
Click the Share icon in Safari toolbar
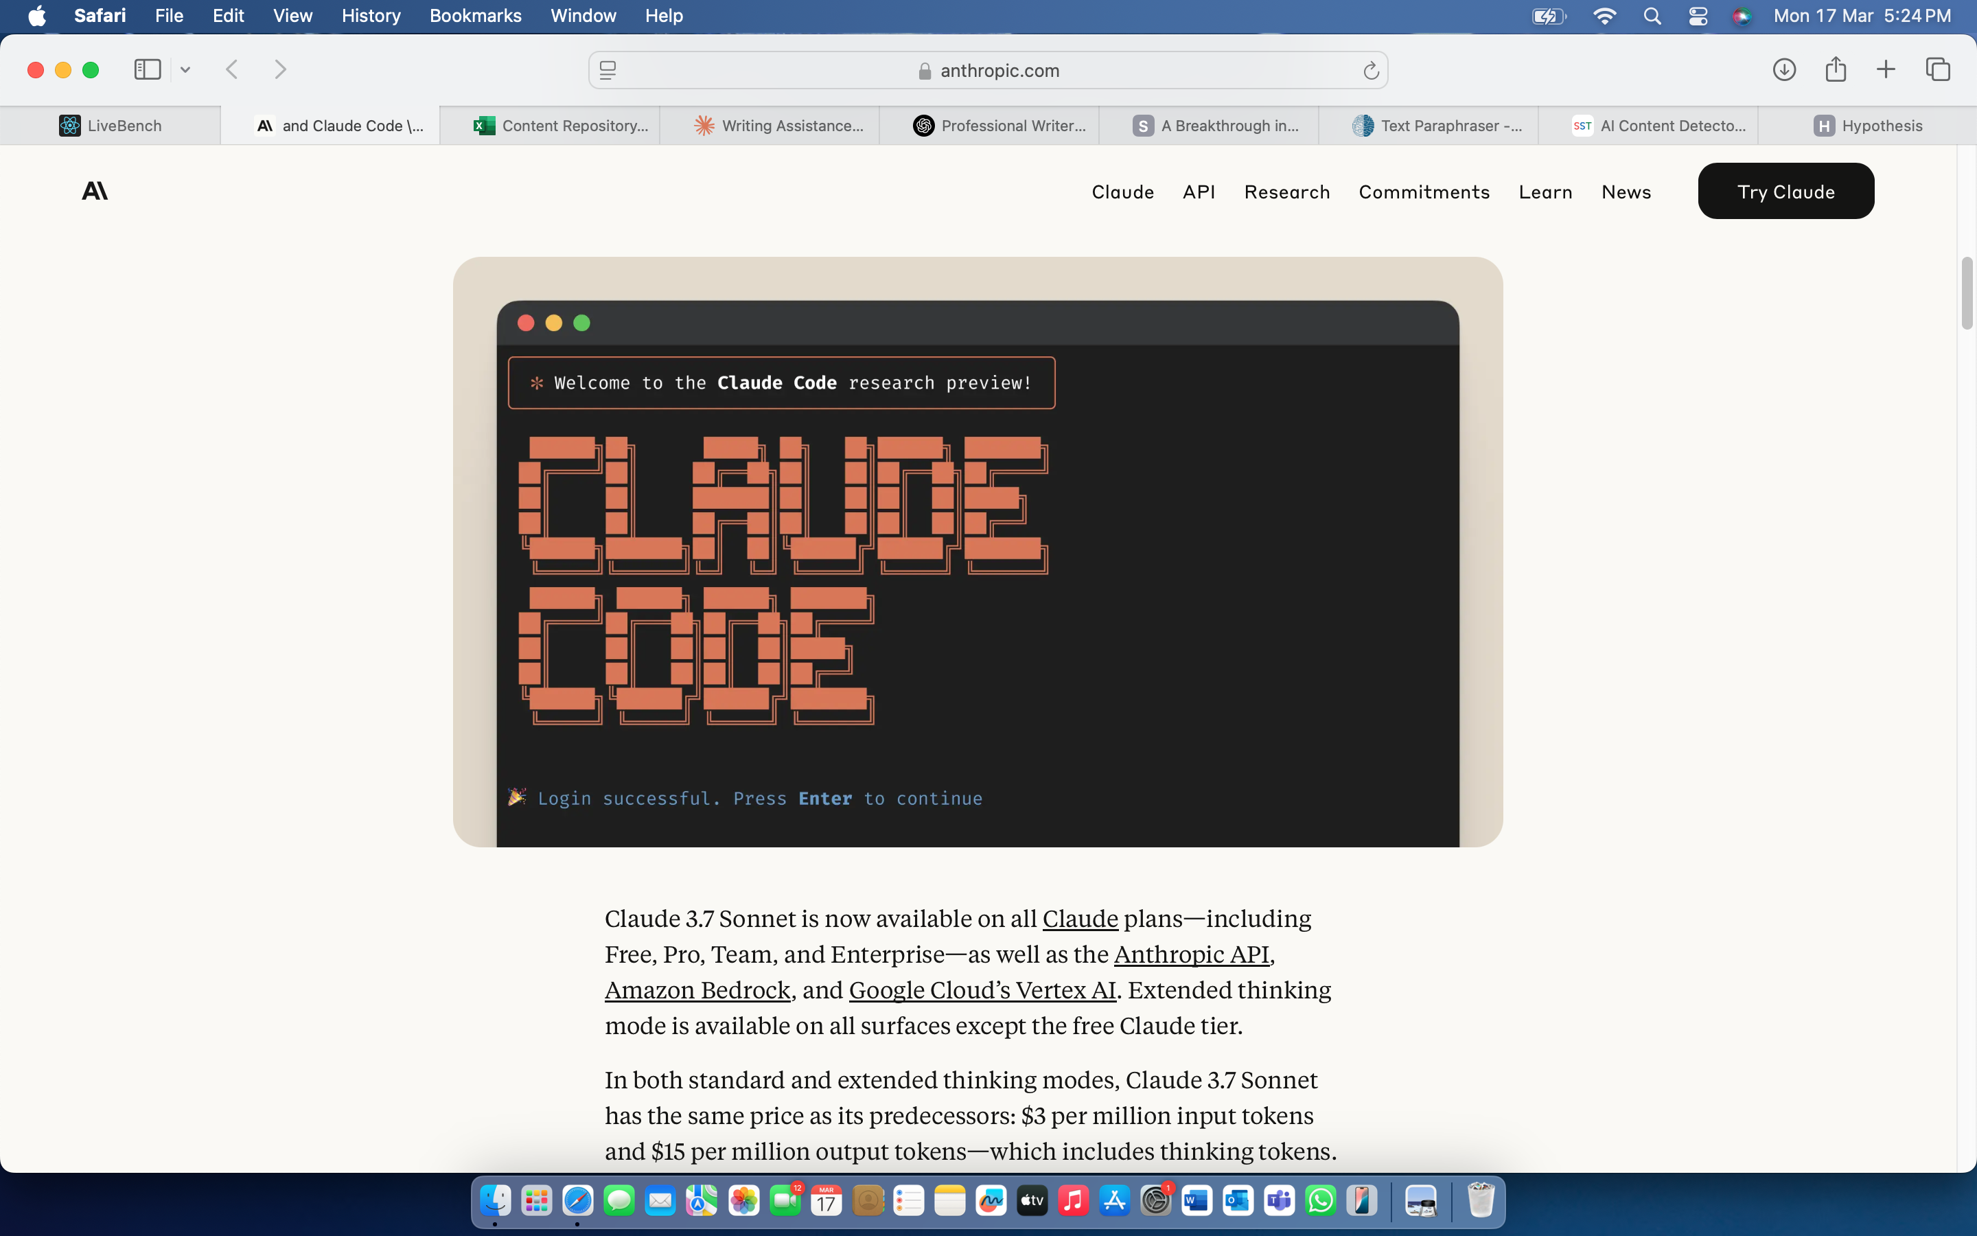[1836, 69]
